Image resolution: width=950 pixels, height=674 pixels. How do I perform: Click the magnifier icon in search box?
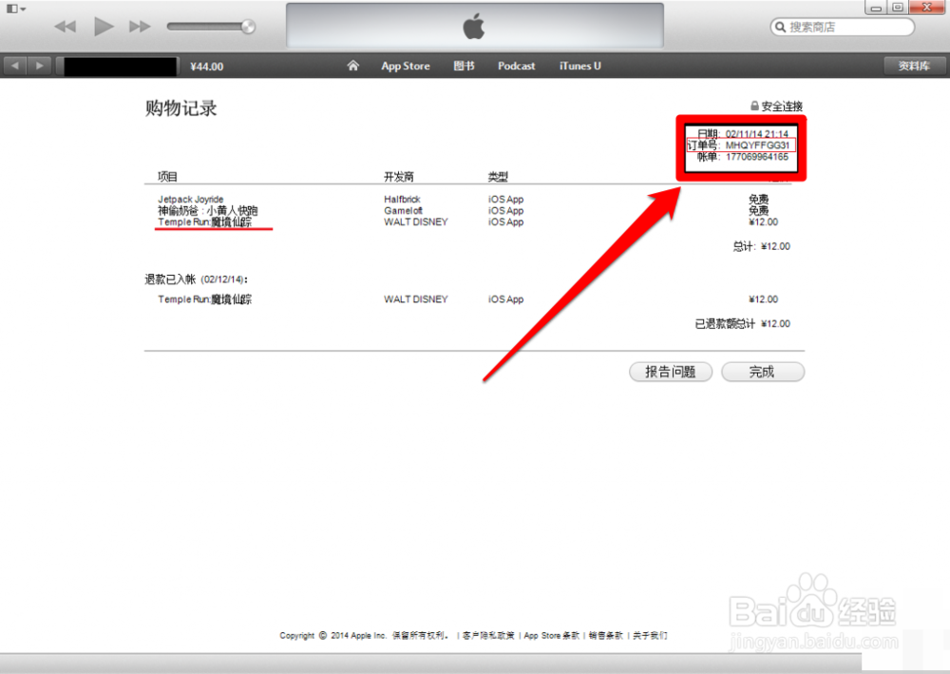[x=780, y=28]
